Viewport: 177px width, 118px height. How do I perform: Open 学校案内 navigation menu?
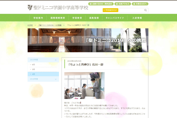38,18
